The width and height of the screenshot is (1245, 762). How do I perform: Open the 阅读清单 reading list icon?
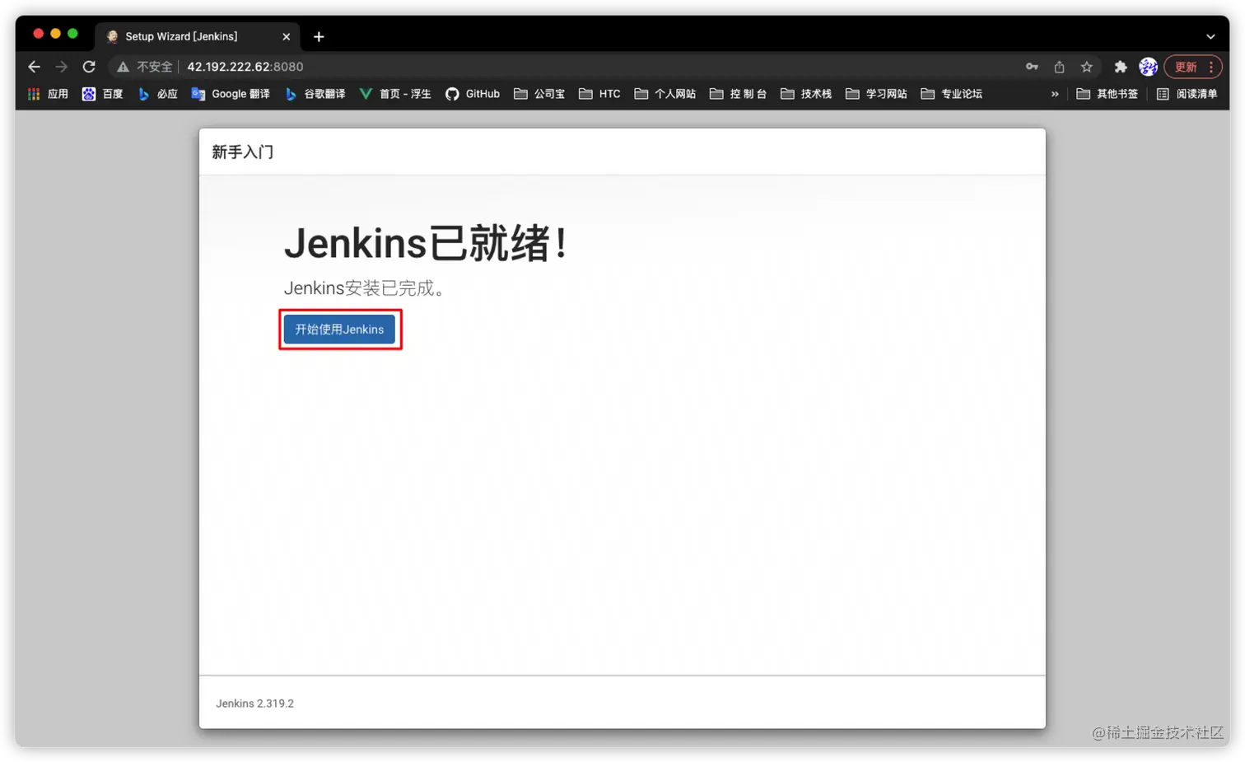tap(1186, 93)
